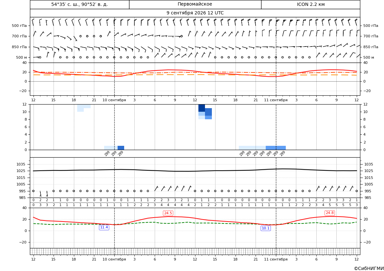Click the red 24.8 maximum temperature label
The height and width of the screenshot is (271, 384).
pyautogui.click(x=329, y=213)
